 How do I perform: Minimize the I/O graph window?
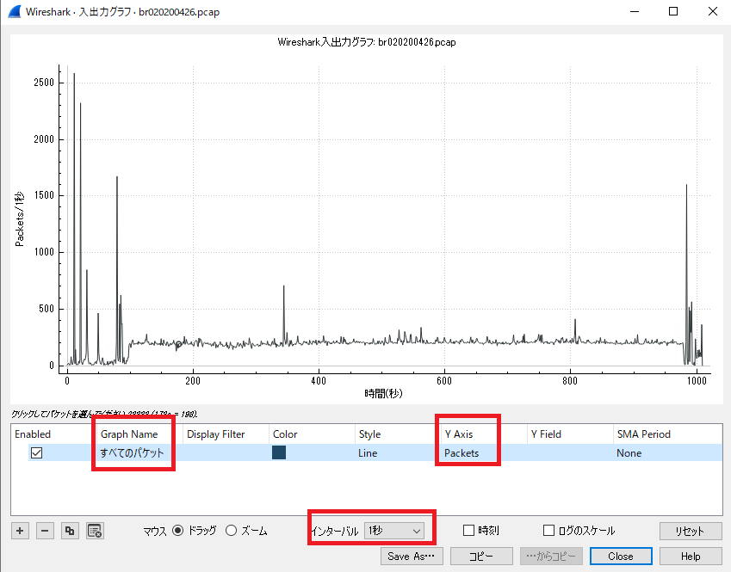click(635, 11)
